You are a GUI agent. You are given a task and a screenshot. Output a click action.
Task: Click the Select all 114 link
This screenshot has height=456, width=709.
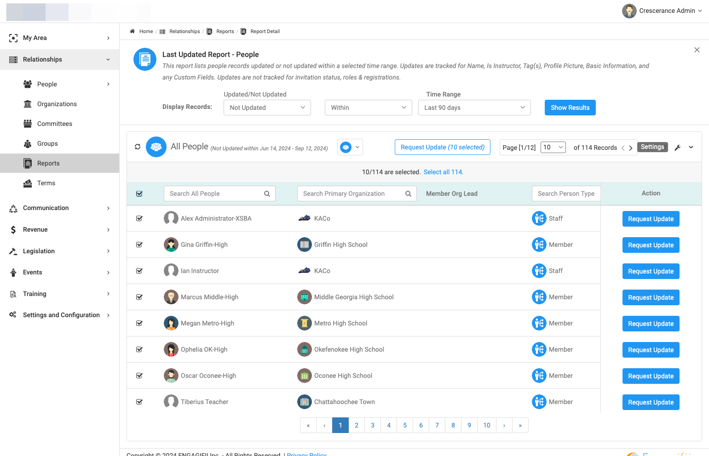444,172
